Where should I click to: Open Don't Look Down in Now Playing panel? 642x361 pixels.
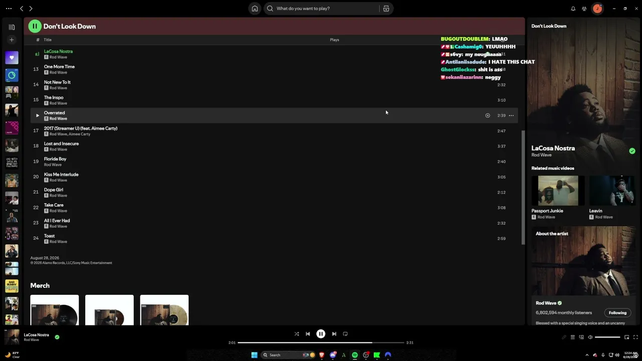point(549,26)
